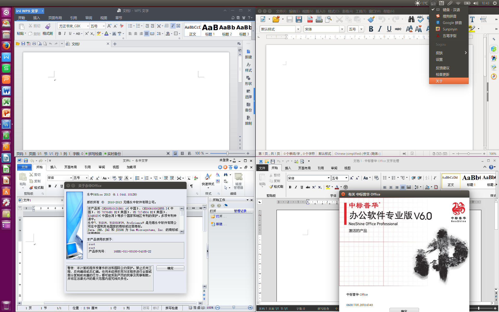Toggle real-time backup (实时备份) in WPS status bar
This screenshot has width=499, height=312.
113,154
